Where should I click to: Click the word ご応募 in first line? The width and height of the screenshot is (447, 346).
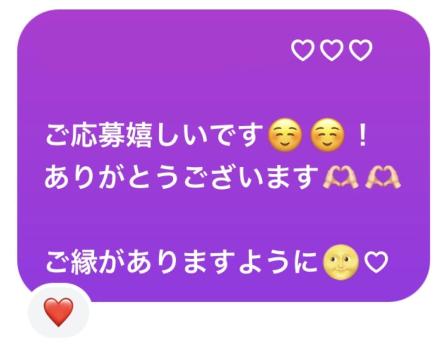(x=85, y=135)
